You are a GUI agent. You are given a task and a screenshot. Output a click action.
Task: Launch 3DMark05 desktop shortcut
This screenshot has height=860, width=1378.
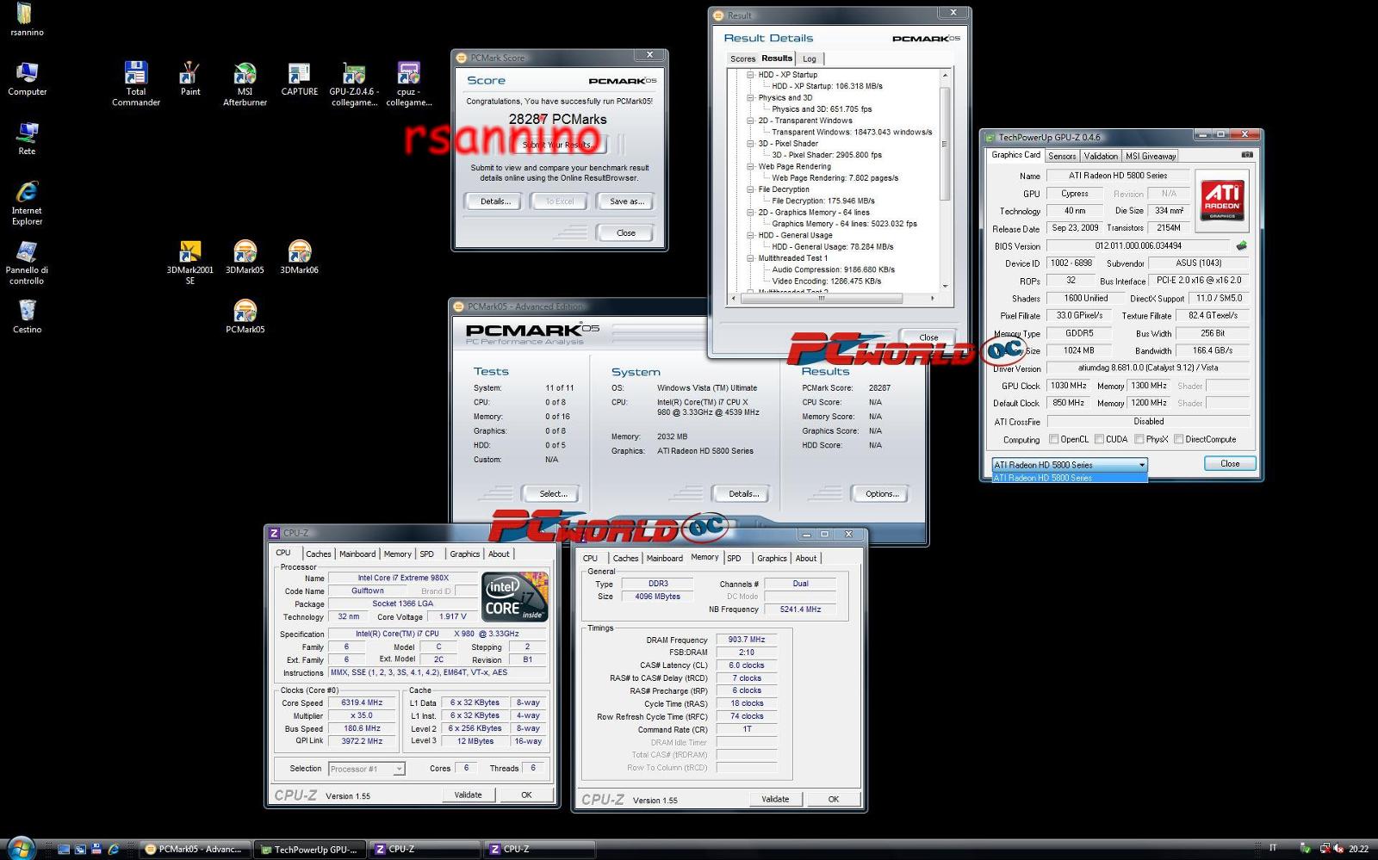click(x=245, y=257)
